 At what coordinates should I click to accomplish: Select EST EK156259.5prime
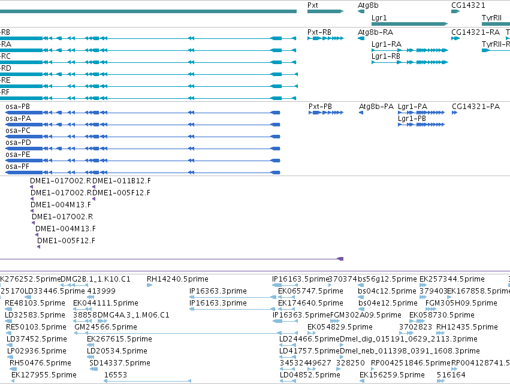[x=392, y=375]
